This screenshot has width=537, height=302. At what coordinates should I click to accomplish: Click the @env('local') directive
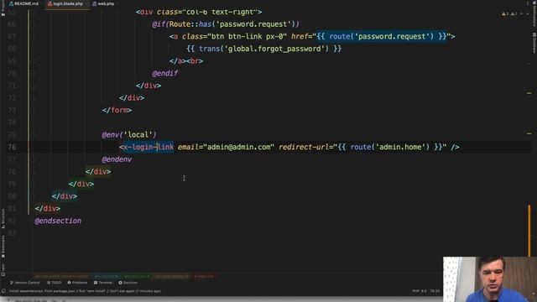click(x=129, y=135)
